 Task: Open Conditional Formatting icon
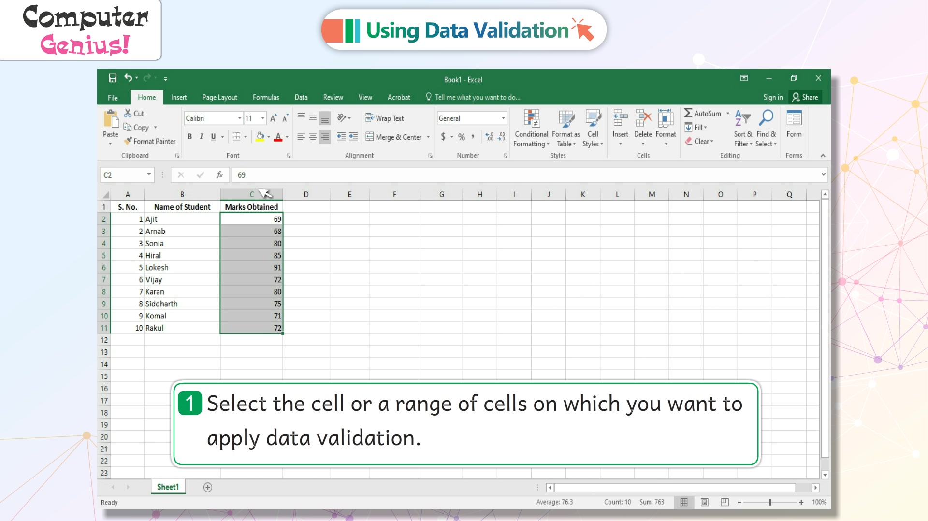[532, 118]
